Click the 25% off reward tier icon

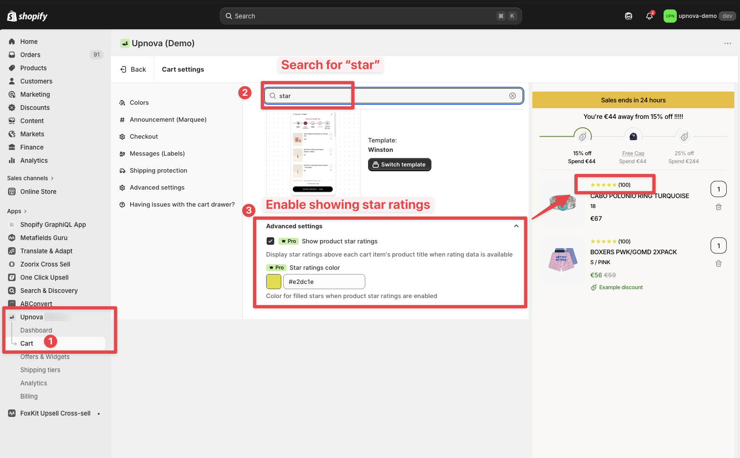point(684,136)
